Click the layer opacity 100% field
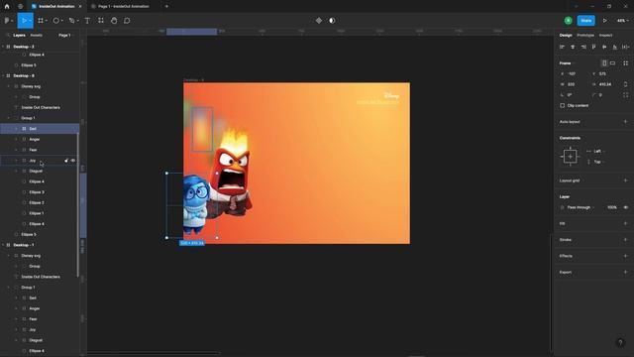 (612, 207)
